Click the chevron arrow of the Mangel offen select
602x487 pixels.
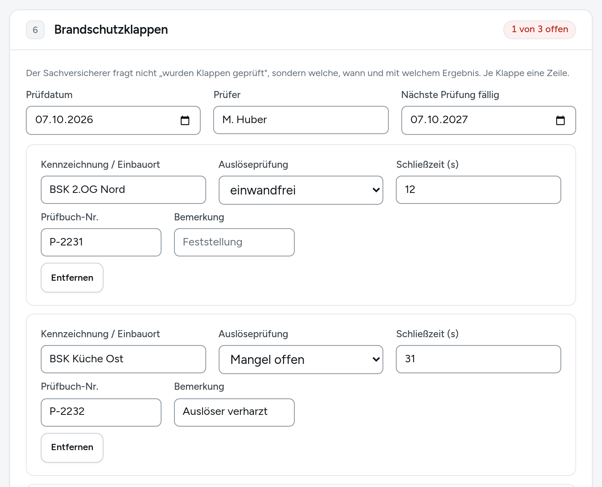click(x=376, y=360)
